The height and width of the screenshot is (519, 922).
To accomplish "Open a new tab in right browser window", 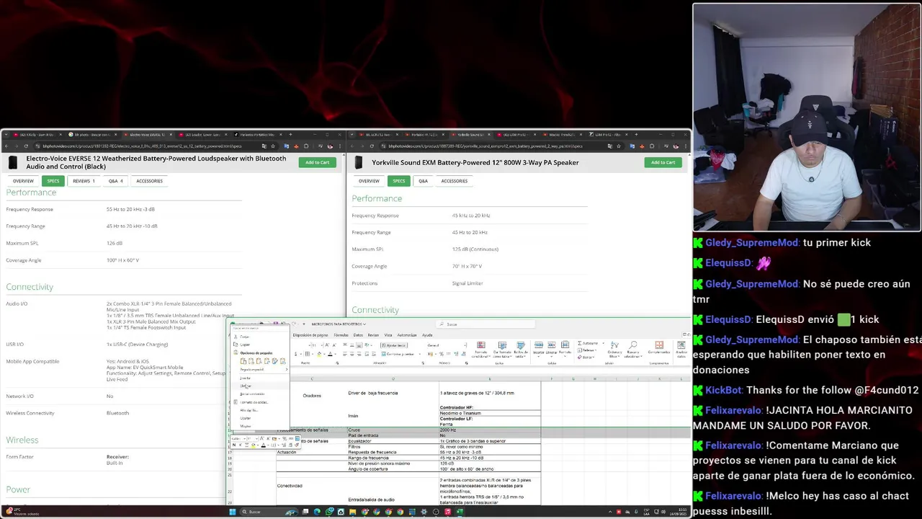I will click(636, 135).
